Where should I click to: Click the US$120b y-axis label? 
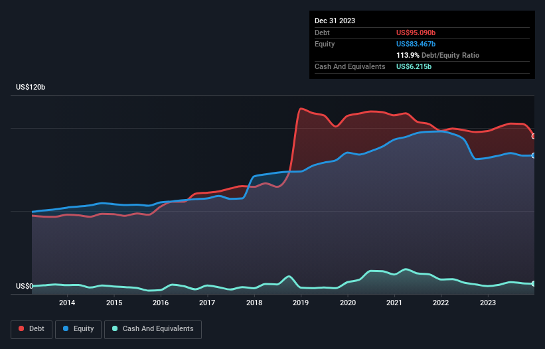tap(31, 87)
